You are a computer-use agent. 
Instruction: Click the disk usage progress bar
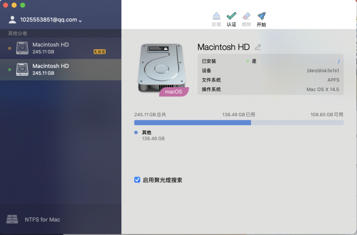(239, 122)
